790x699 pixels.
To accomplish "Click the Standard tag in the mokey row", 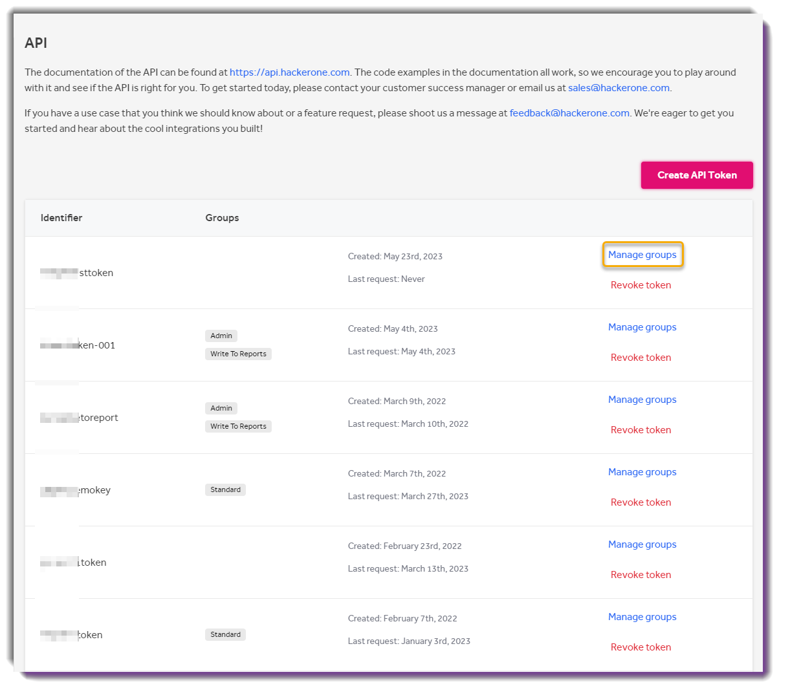I will (x=225, y=489).
